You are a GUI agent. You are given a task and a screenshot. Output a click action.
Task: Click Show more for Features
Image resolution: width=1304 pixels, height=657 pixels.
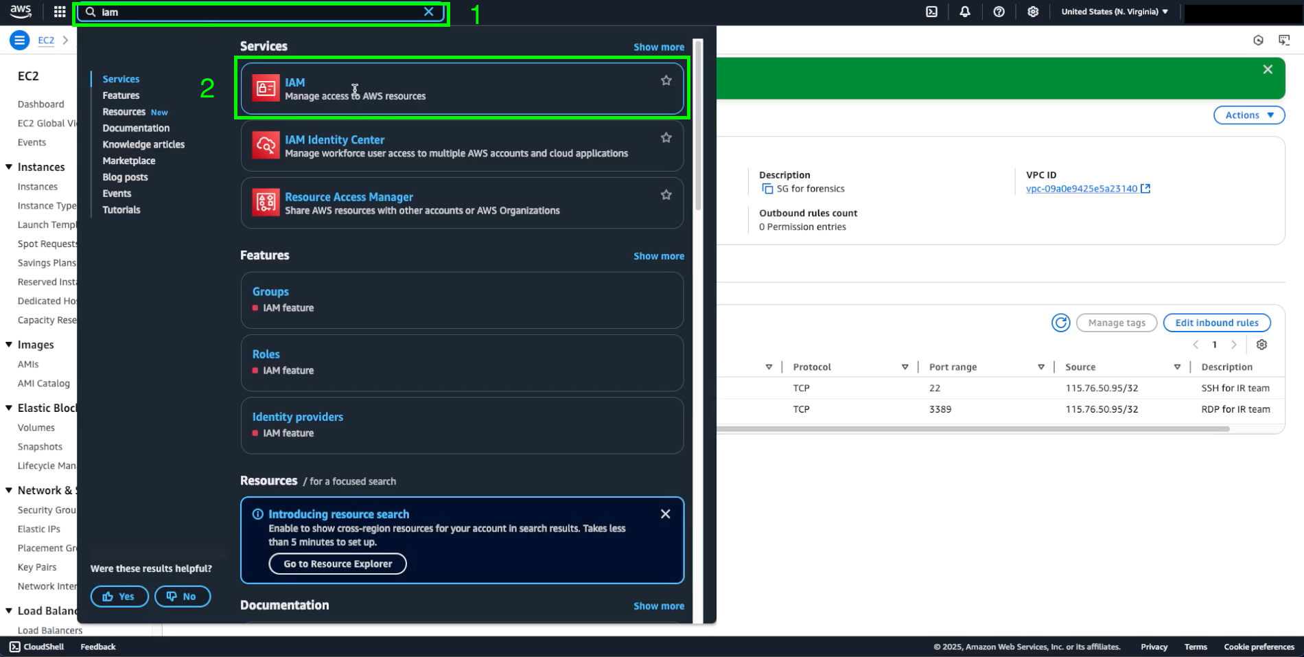click(659, 256)
